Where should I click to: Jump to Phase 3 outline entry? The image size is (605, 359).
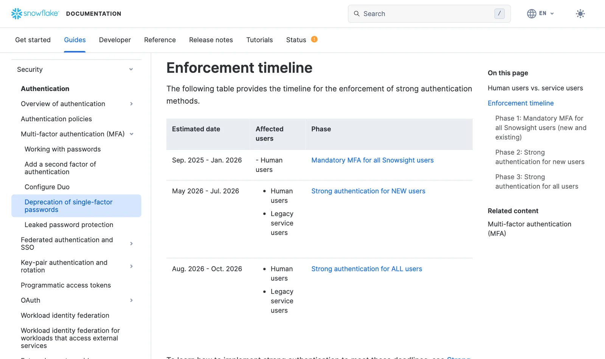tap(537, 182)
